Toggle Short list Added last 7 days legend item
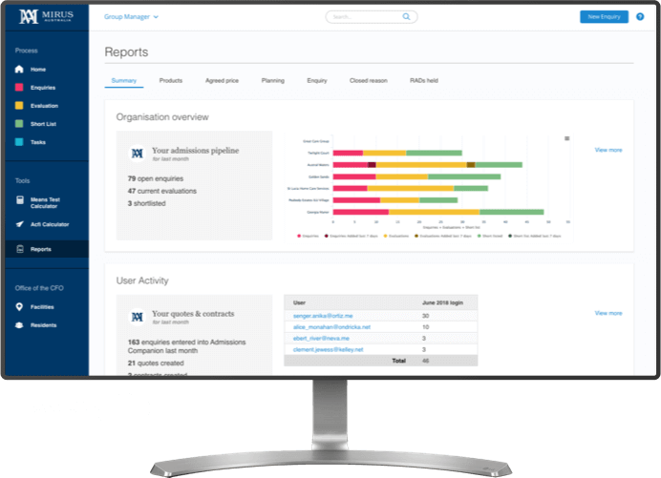661x478 pixels. [x=535, y=236]
